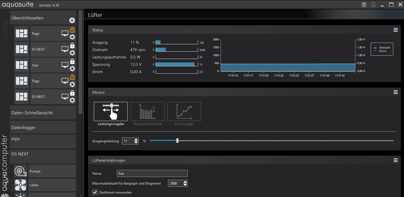Image resolution: width=404 pixels, height=197 pixels.
Task: Click the Ausgangsleistung value field
Action: 128,141
